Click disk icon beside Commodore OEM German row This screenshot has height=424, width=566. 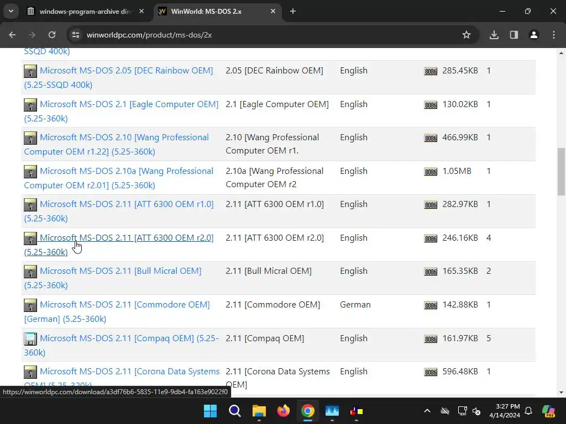point(30,305)
